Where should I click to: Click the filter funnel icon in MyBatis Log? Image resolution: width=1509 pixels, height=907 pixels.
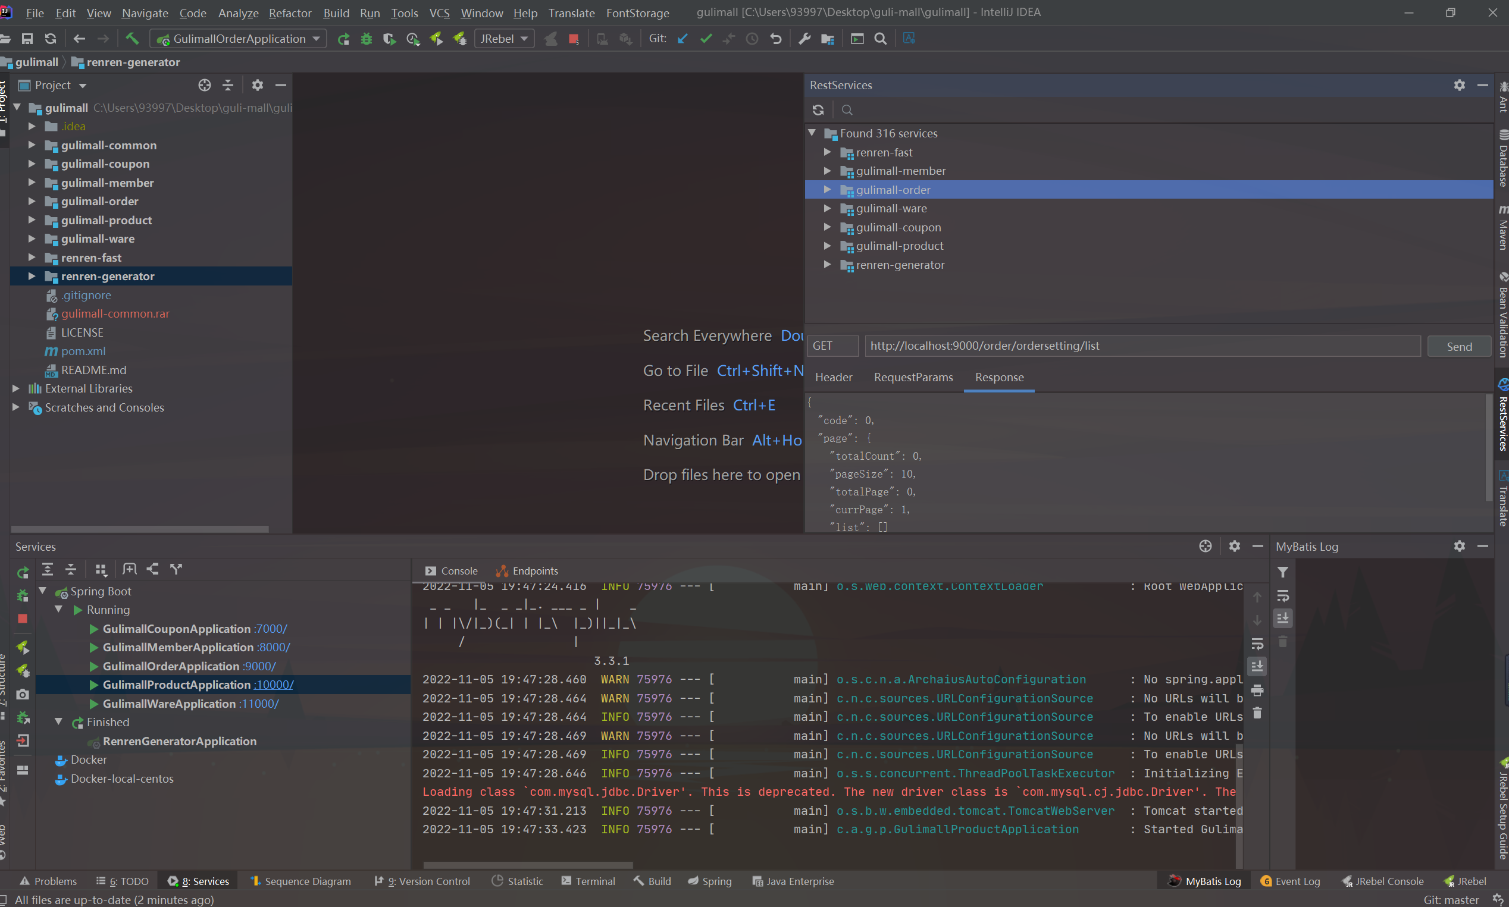coord(1283,572)
